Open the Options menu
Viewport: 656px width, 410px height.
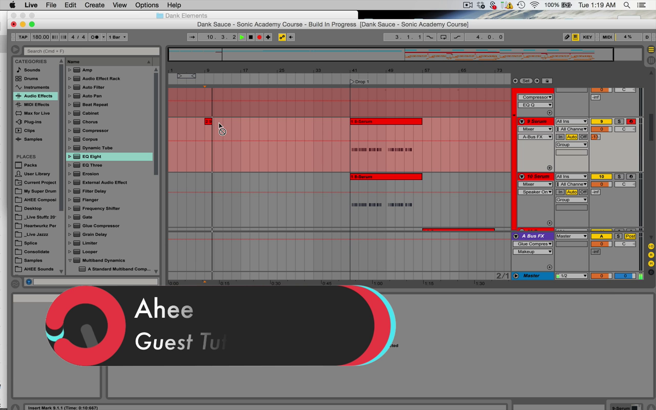(x=147, y=5)
